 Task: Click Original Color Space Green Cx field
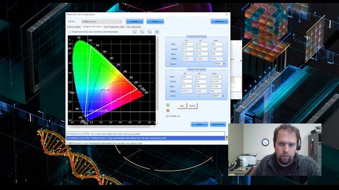188,49
